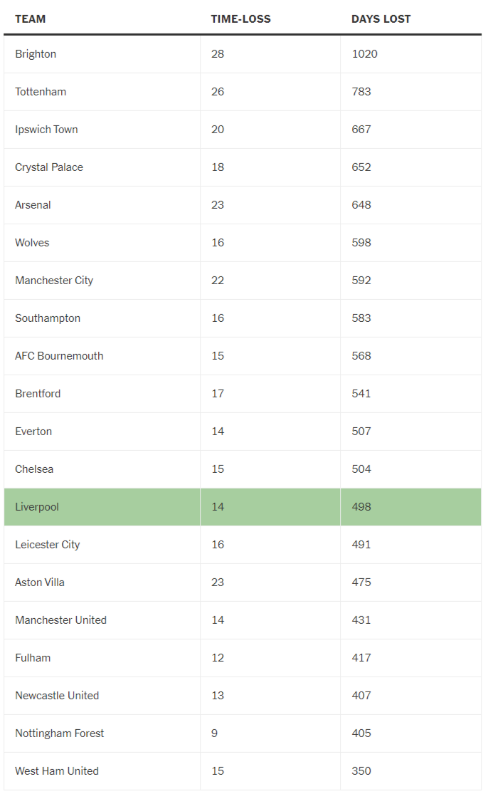Image resolution: width=488 pixels, height=794 pixels.
Task: Click Manchester City team name
Action: tap(54, 281)
